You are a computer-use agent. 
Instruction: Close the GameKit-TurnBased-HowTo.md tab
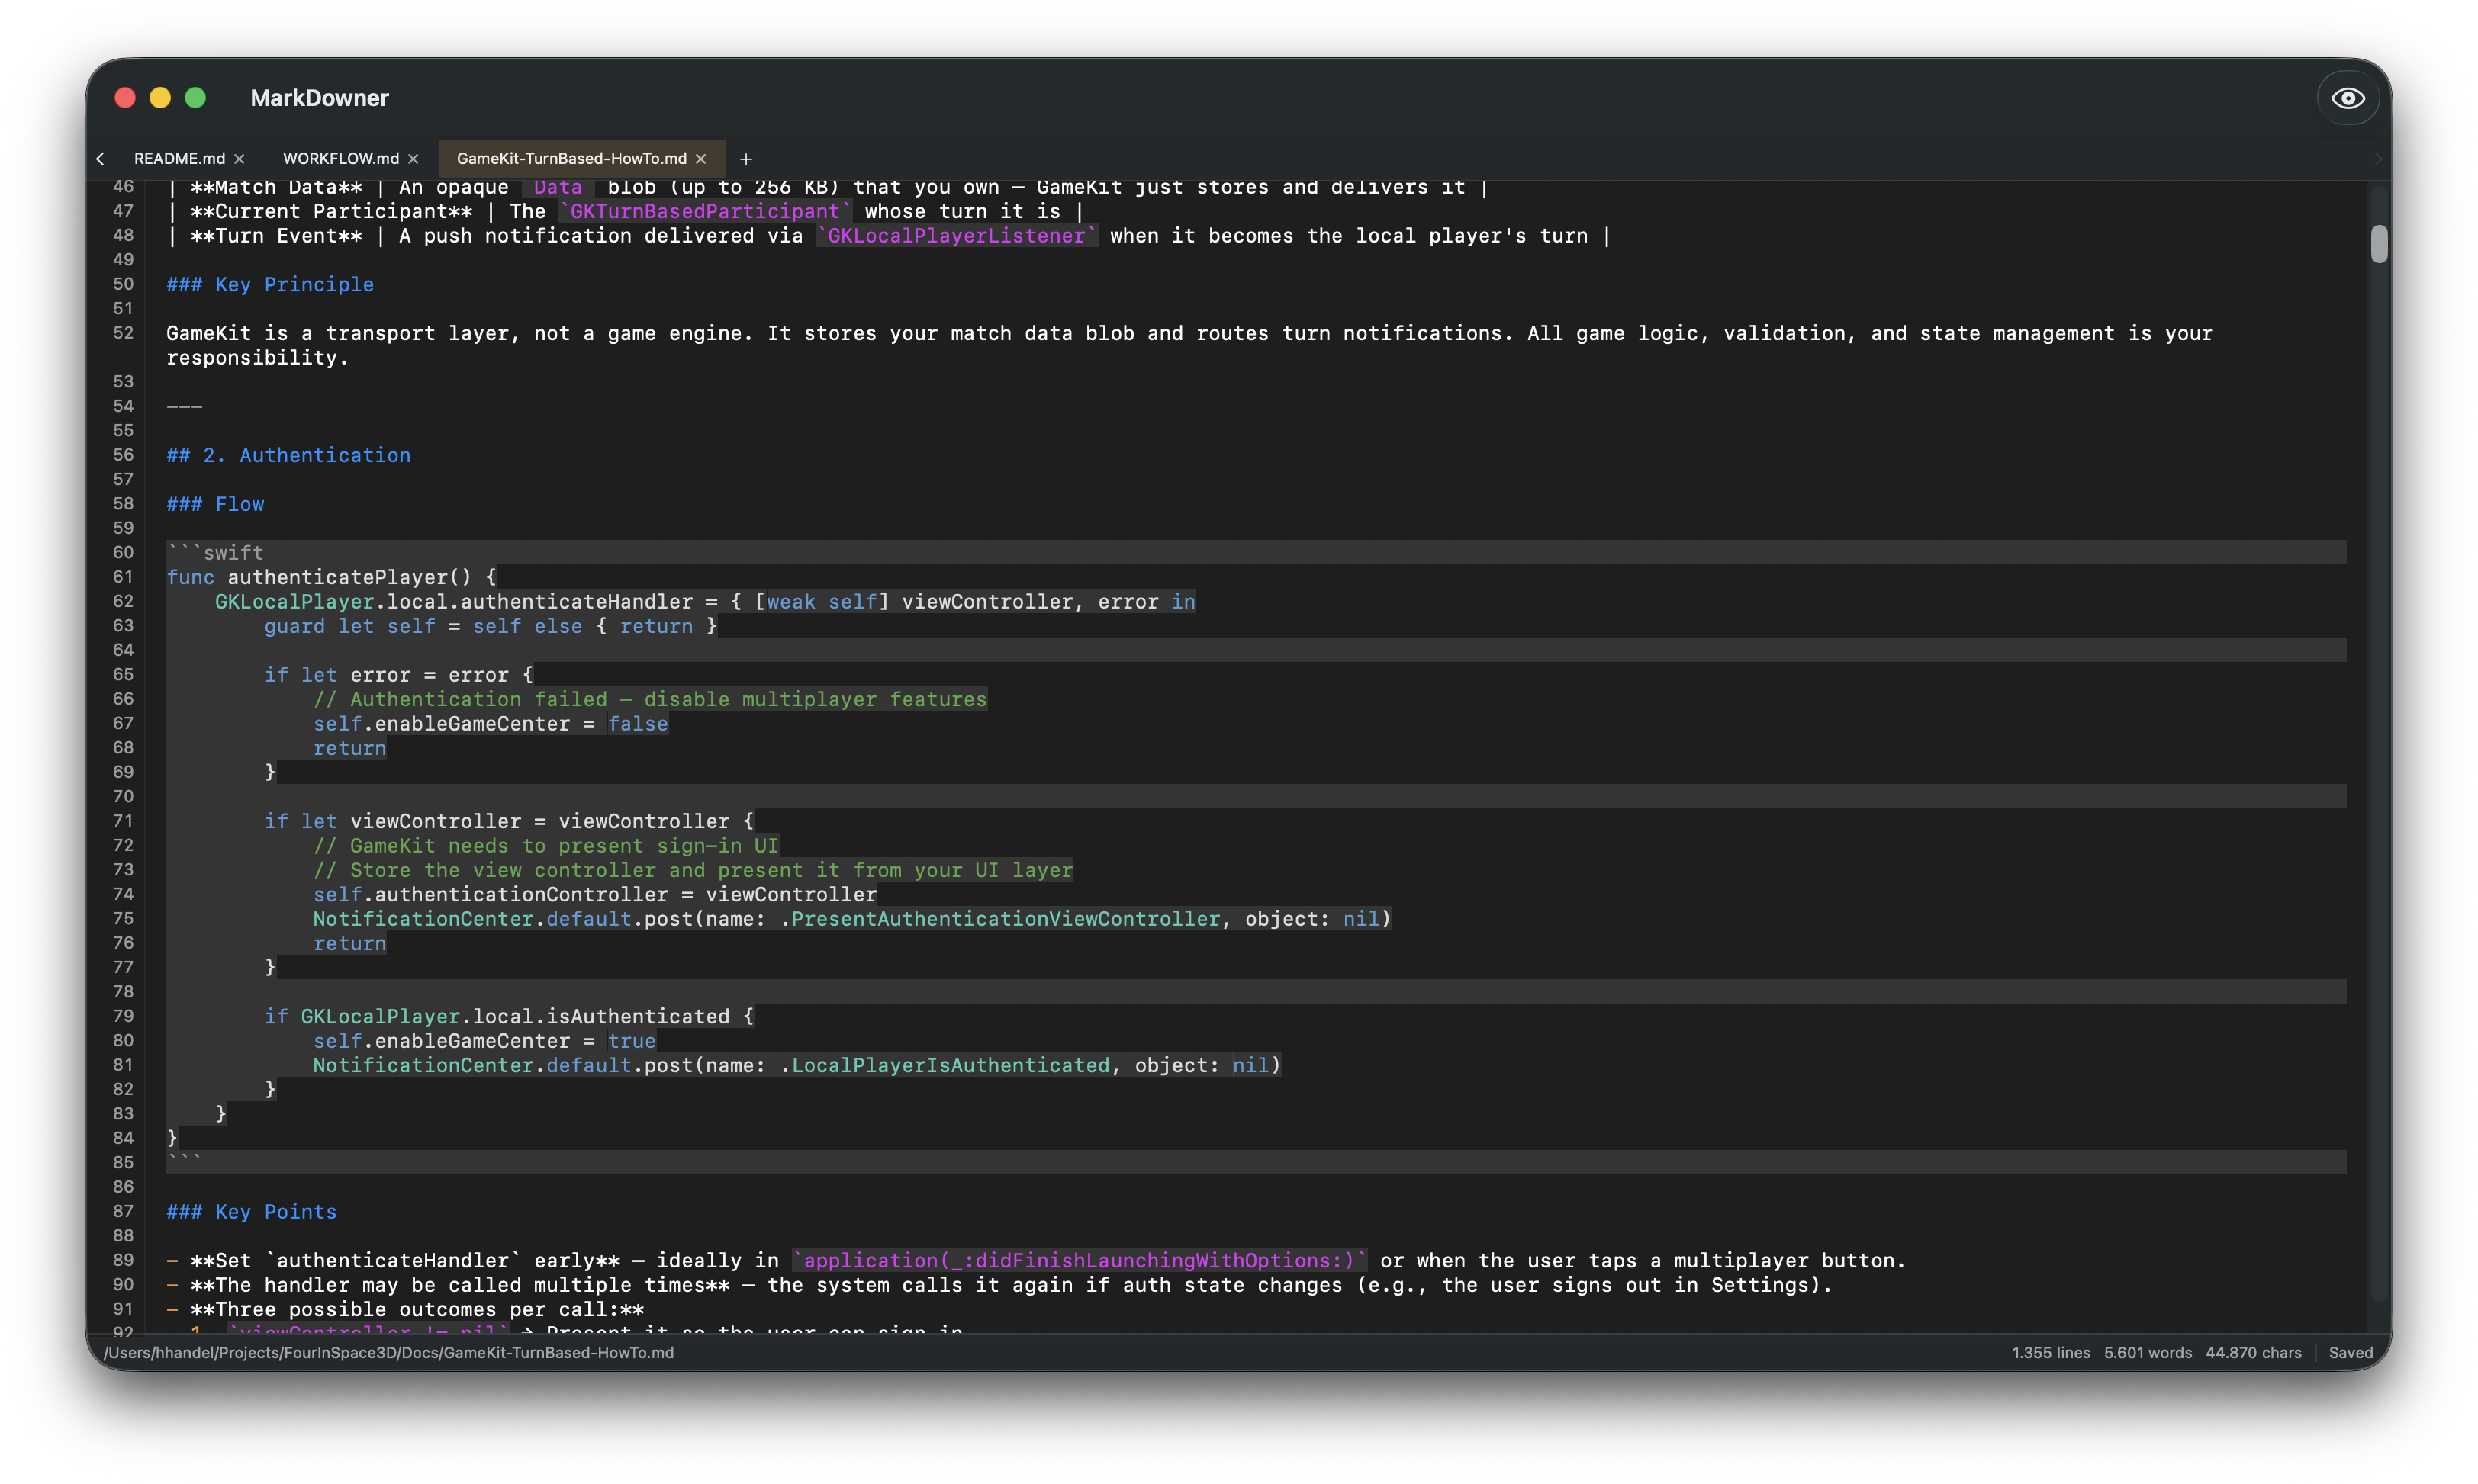point(700,159)
